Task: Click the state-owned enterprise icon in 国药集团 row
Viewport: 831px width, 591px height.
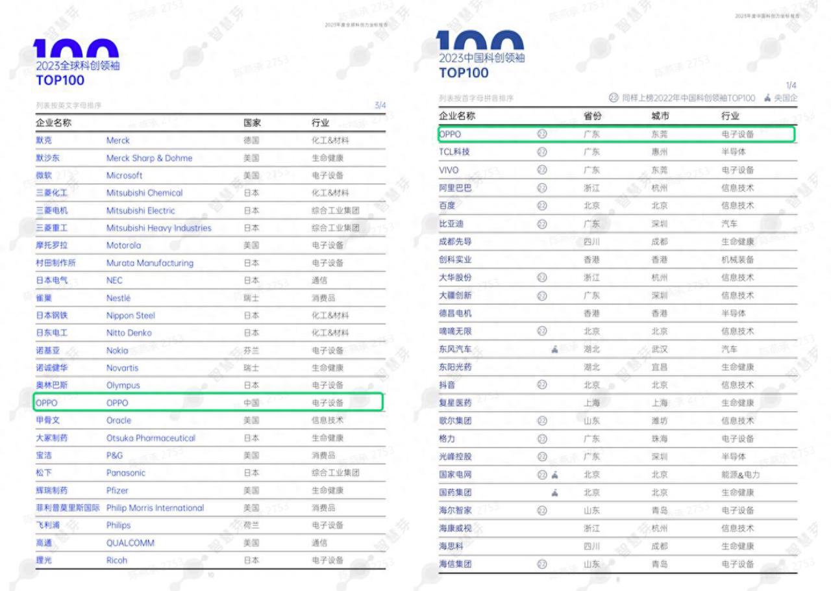Action: 554,493
